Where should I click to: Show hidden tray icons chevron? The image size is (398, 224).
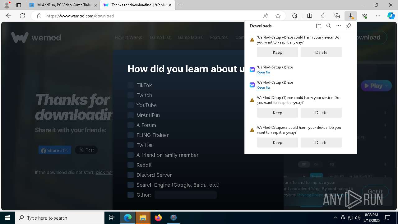[x=335, y=218]
